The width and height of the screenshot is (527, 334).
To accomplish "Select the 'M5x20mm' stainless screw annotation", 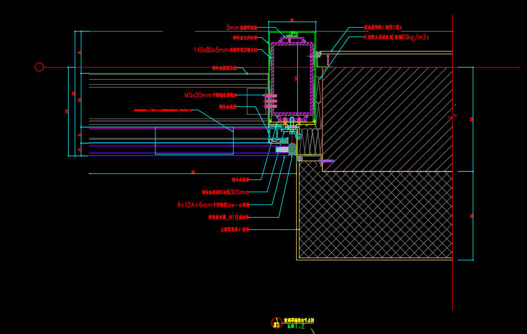I will pos(210,95).
